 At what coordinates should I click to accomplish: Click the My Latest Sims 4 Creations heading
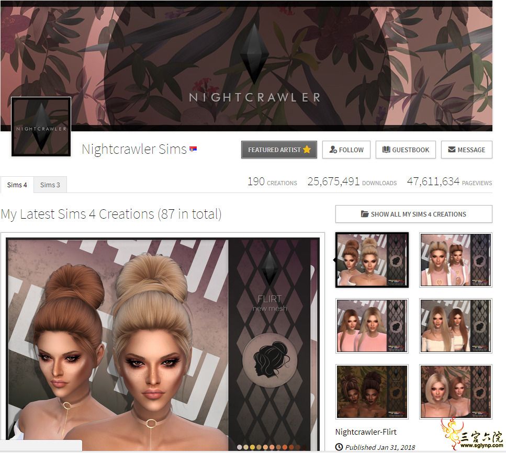click(111, 214)
